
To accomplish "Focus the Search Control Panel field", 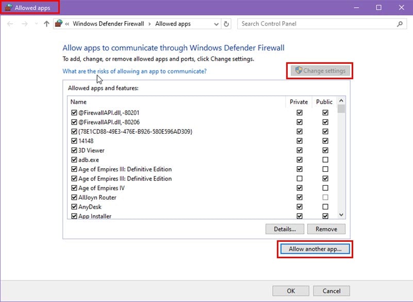I will (322, 24).
